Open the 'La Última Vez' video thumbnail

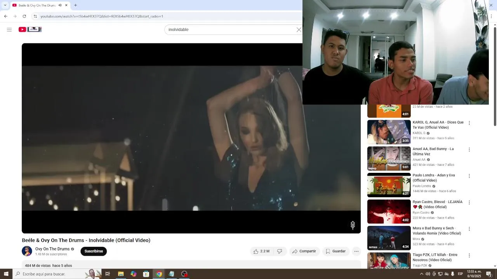pyautogui.click(x=389, y=158)
